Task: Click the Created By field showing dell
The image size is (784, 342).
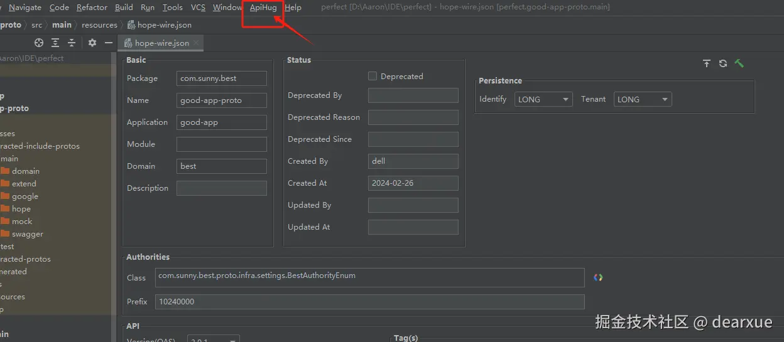Action: [413, 161]
